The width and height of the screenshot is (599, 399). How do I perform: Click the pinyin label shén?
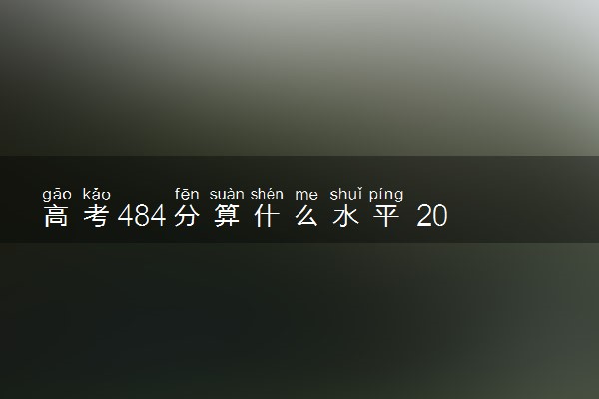click(267, 194)
